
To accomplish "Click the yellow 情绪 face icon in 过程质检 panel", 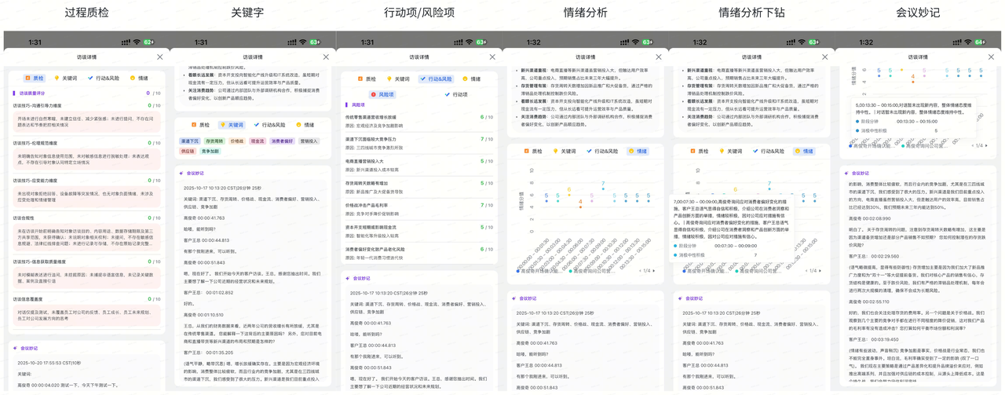I will pyautogui.click(x=132, y=79).
